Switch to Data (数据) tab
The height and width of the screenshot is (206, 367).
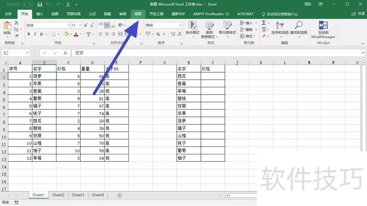[x=107, y=14]
